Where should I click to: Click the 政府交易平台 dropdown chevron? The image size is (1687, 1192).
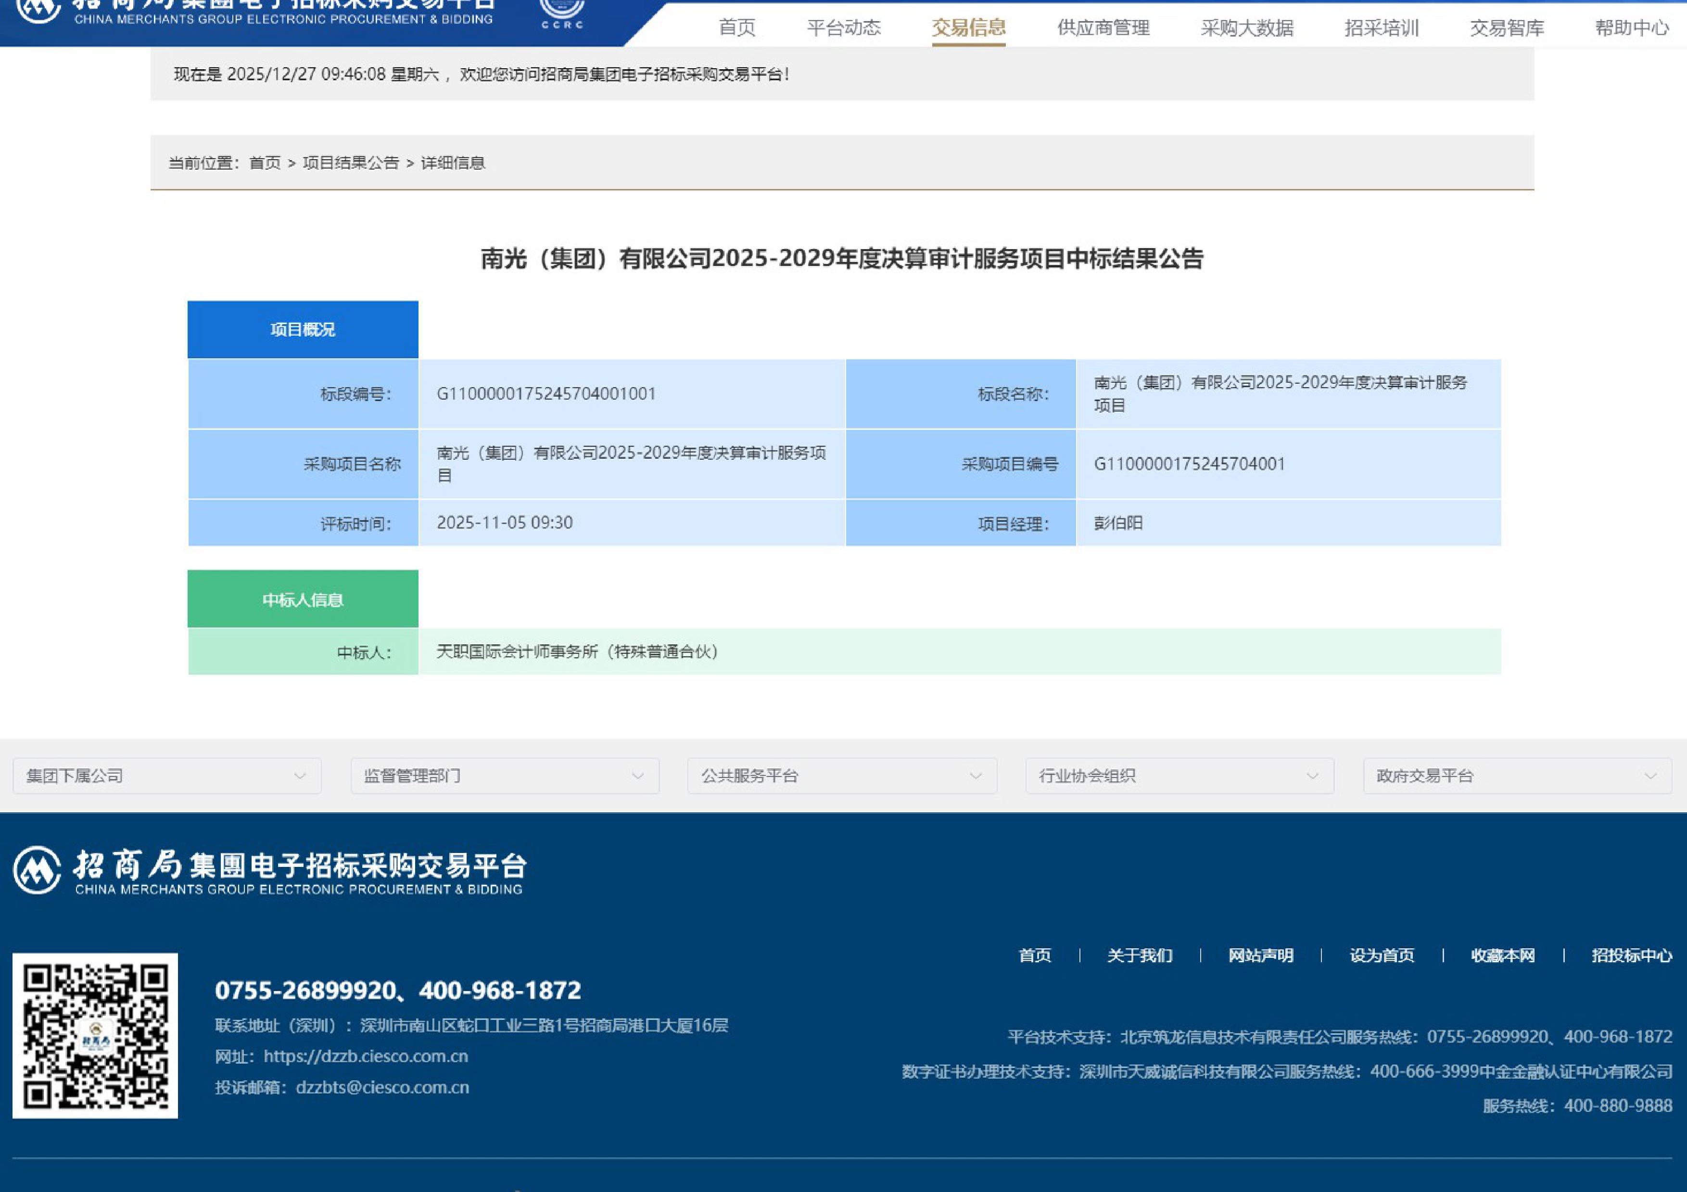pos(1650,776)
